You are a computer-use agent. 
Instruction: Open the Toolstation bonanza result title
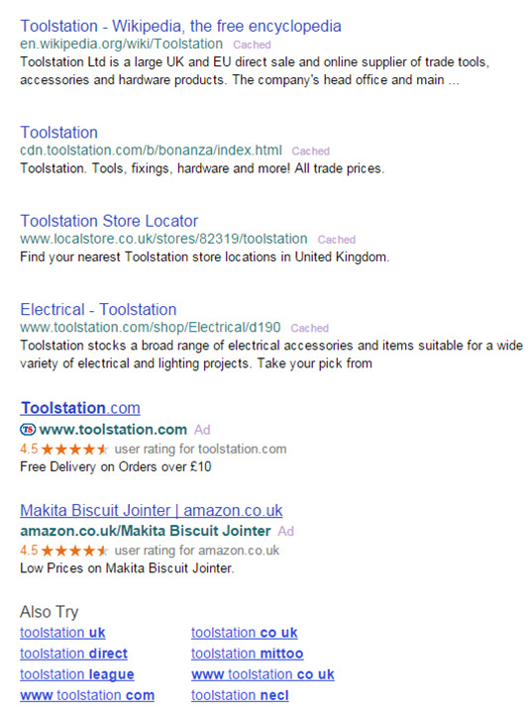click(58, 132)
